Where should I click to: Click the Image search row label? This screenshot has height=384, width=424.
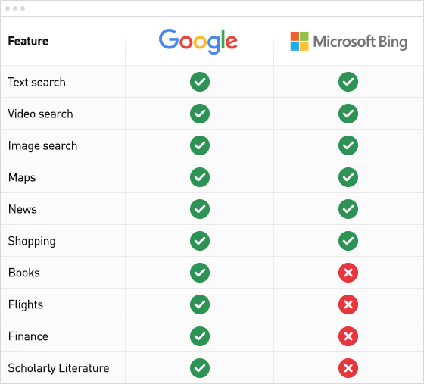(42, 146)
